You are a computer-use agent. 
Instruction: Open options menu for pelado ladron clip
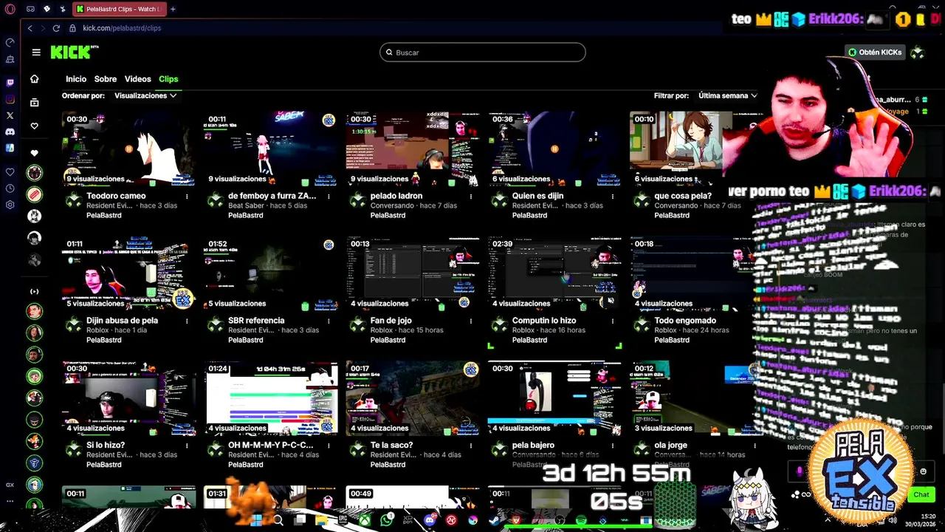(471, 197)
